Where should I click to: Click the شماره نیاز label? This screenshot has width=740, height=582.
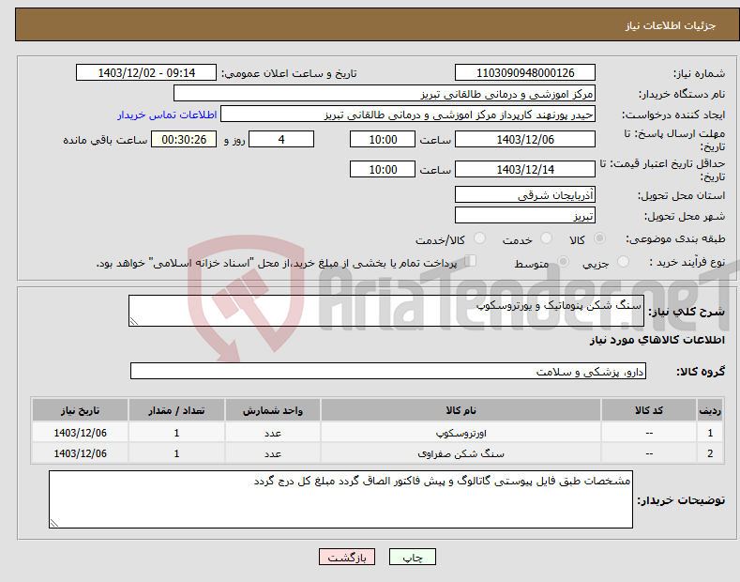[x=700, y=73]
